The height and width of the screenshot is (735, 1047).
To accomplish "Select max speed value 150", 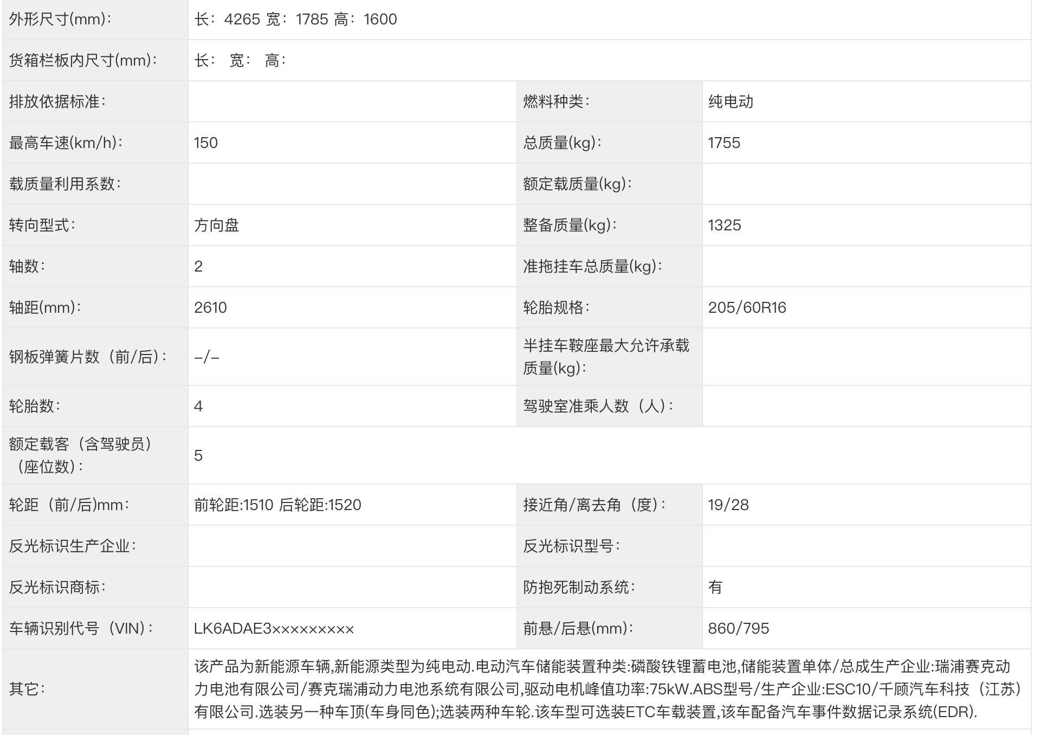I will (206, 143).
